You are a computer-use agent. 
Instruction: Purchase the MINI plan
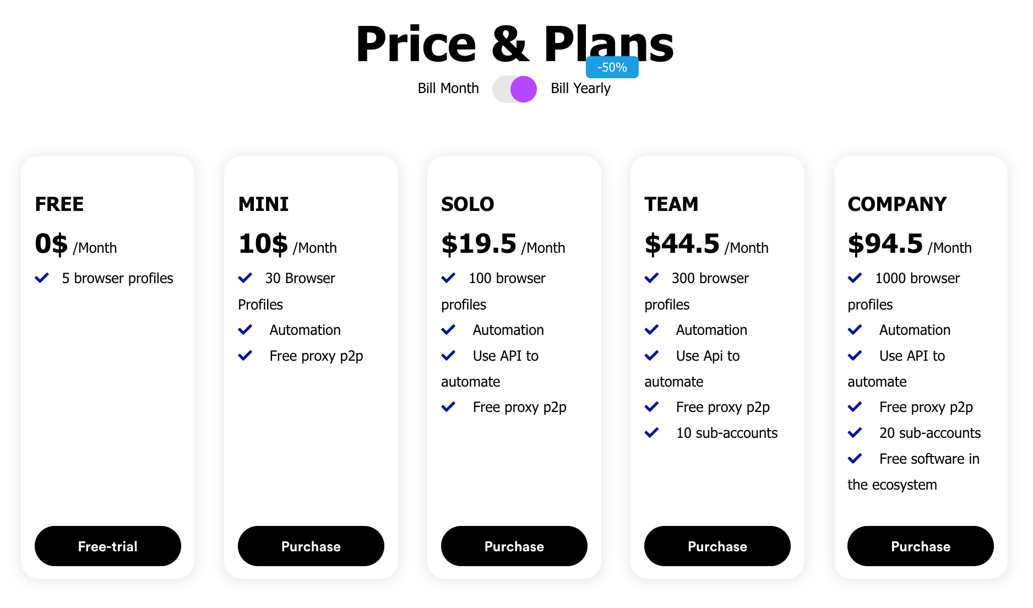(311, 546)
